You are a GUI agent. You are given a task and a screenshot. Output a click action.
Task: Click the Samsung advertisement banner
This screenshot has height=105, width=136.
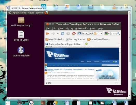click(107, 73)
